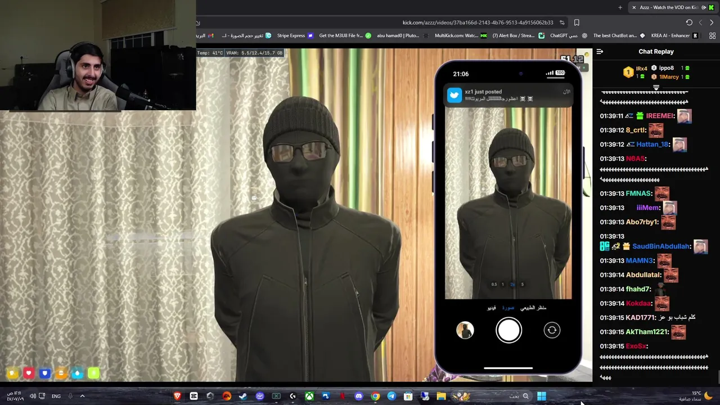Open the weather widget showing 15°C
Image resolution: width=720 pixels, height=405 pixels.
[x=695, y=396]
